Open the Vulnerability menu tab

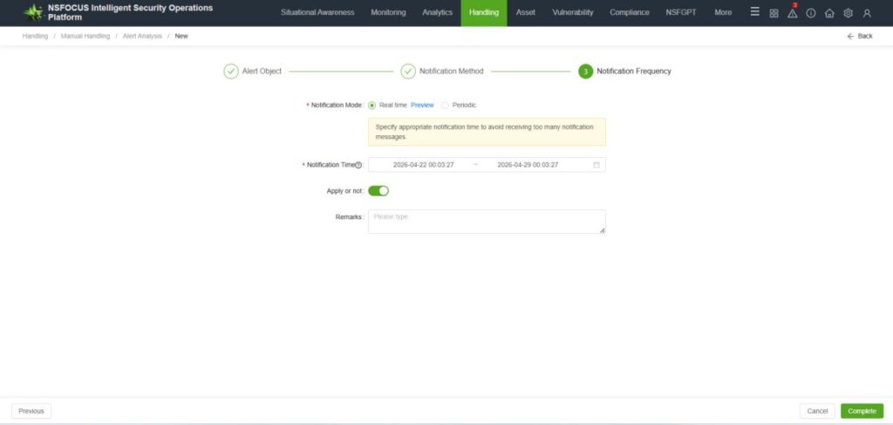click(573, 13)
